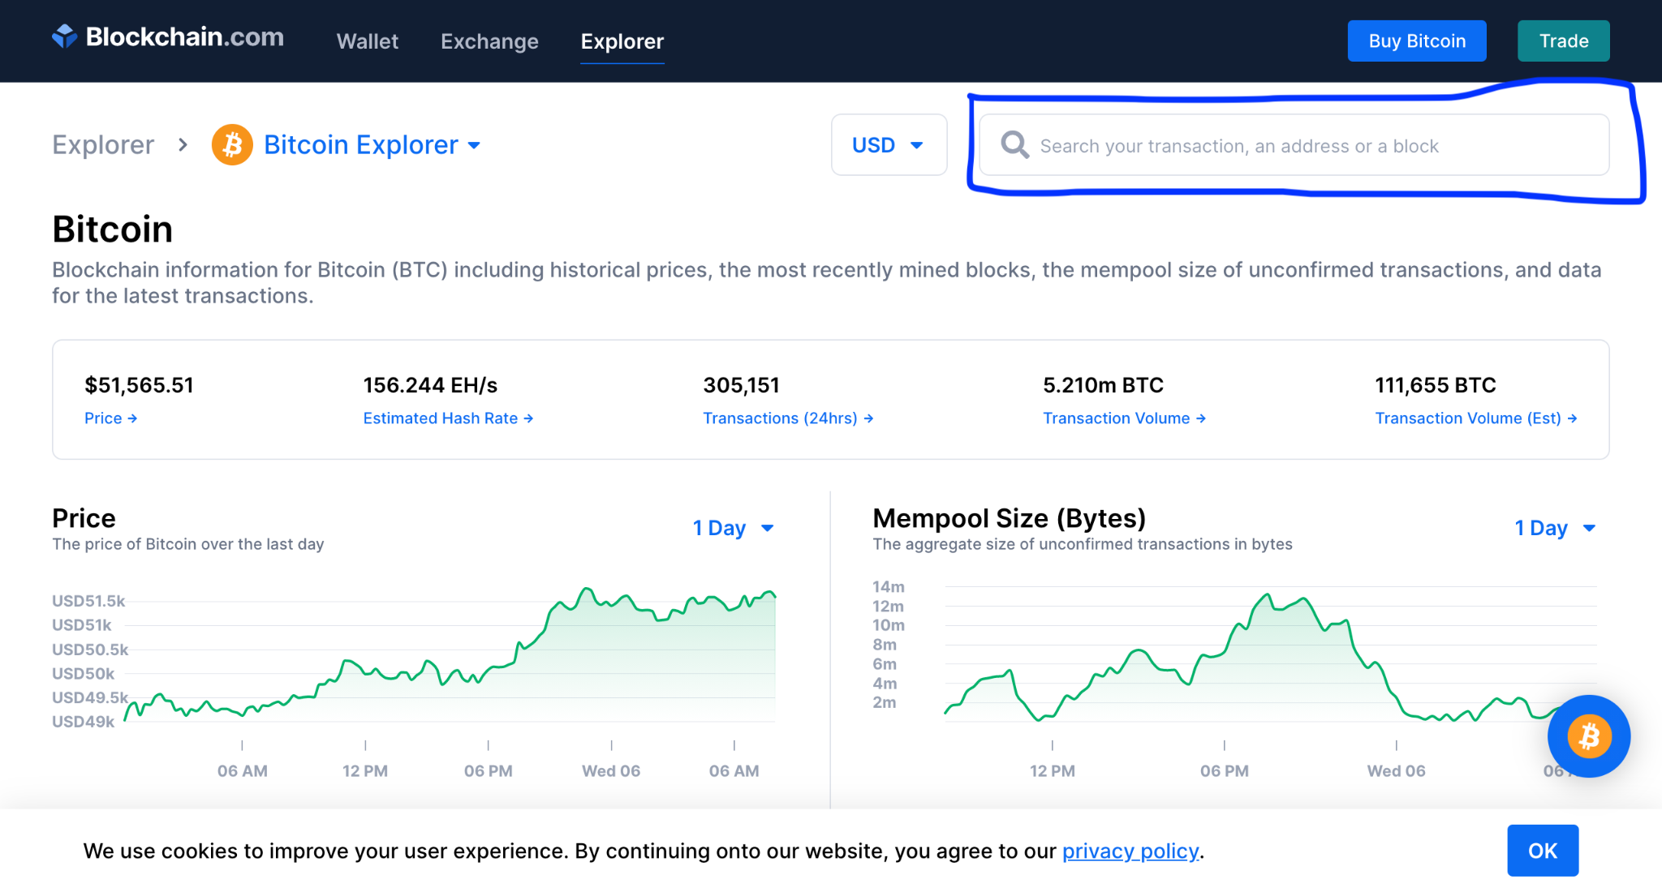Open the USD currency dropdown
Screen dimensions: 1662x892
889,145
